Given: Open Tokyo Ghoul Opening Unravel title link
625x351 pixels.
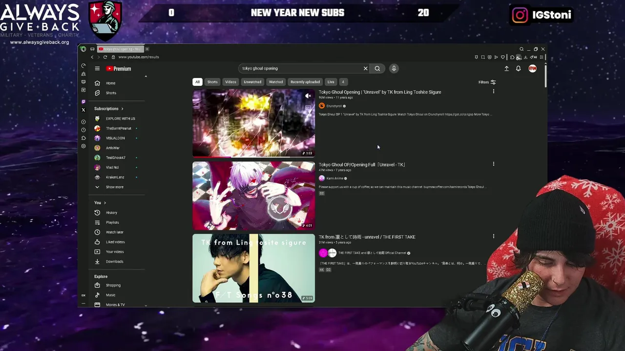Looking at the screenshot, I should click(380, 92).
